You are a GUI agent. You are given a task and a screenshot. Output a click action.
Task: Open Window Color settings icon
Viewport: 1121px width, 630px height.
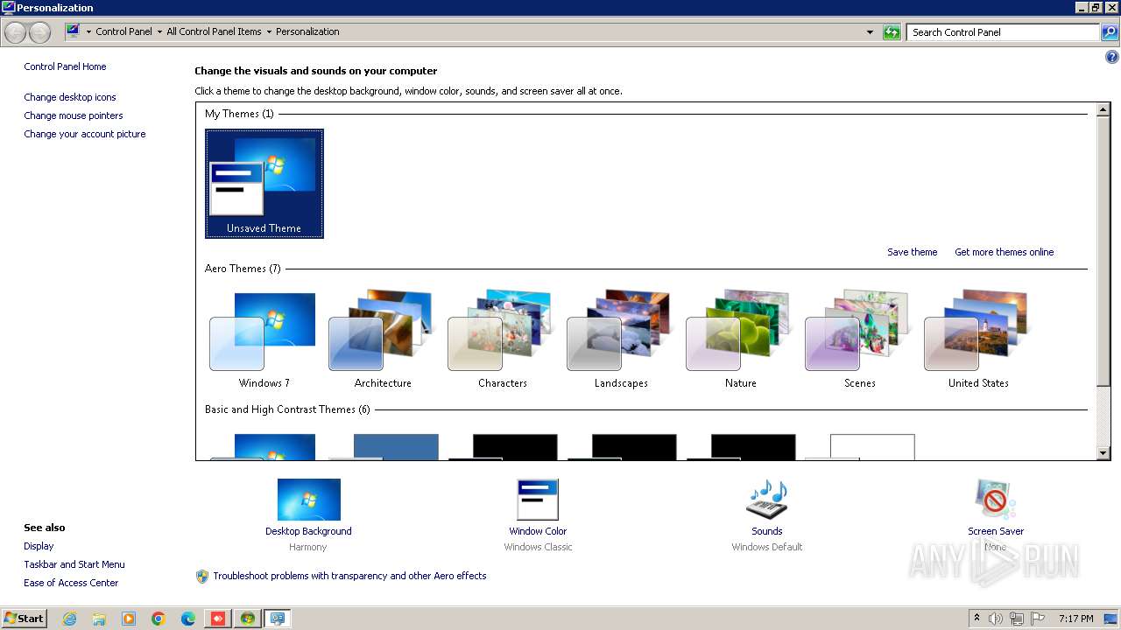[x=538, y=500]
